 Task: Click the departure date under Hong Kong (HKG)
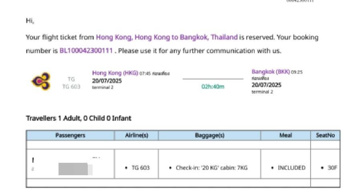pyautogui.click(x=107, y=80)
